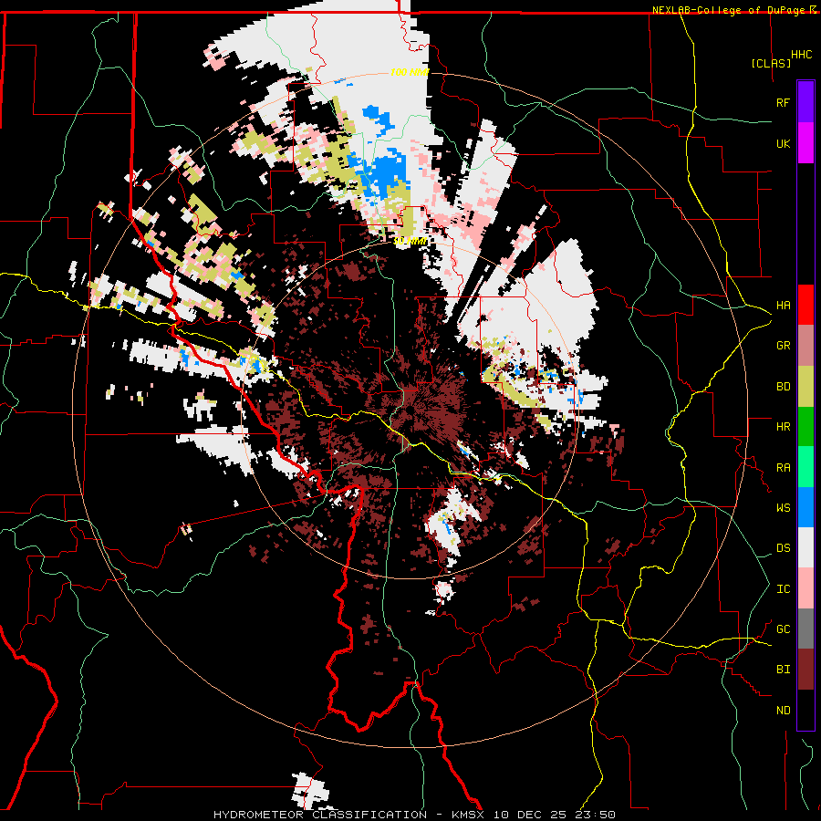Click the HYDROMETEOR CLASSIFICATION title text

pos(320,815)
